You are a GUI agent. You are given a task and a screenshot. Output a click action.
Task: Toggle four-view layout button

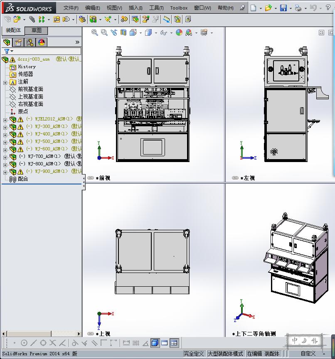coord(174,343)
